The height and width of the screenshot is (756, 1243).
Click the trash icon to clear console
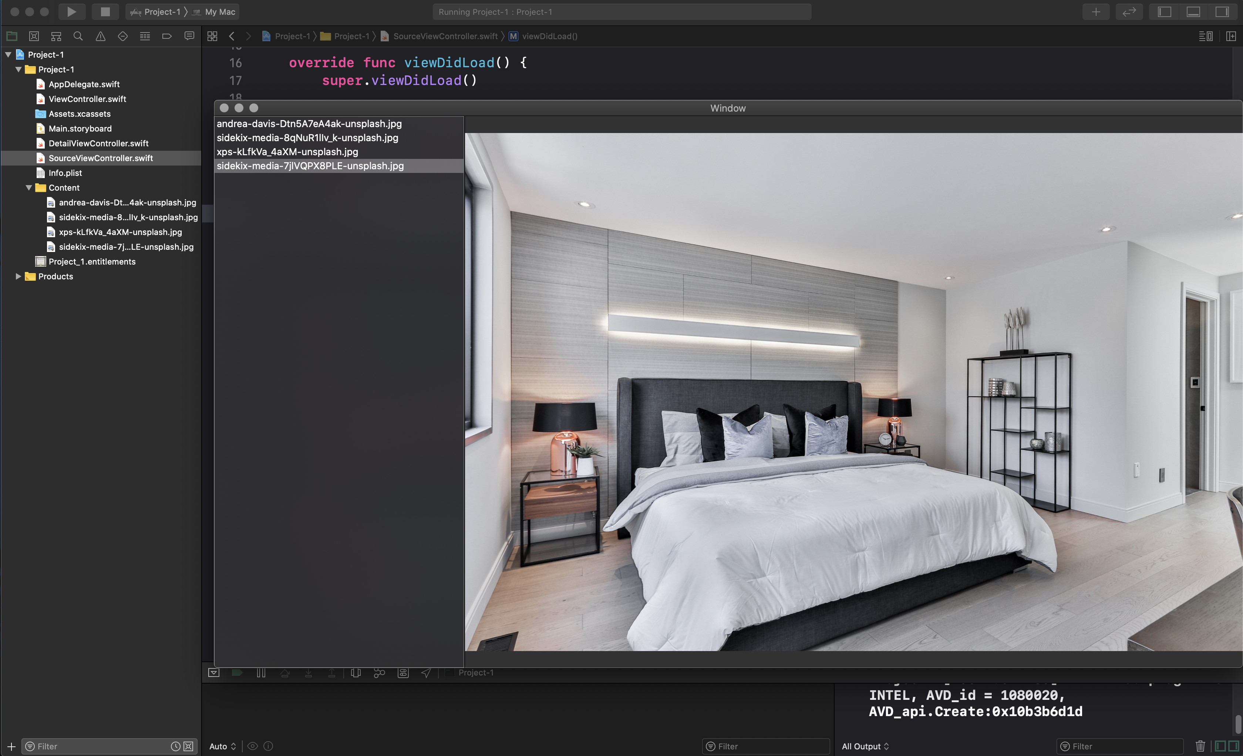coord(1200,746)
